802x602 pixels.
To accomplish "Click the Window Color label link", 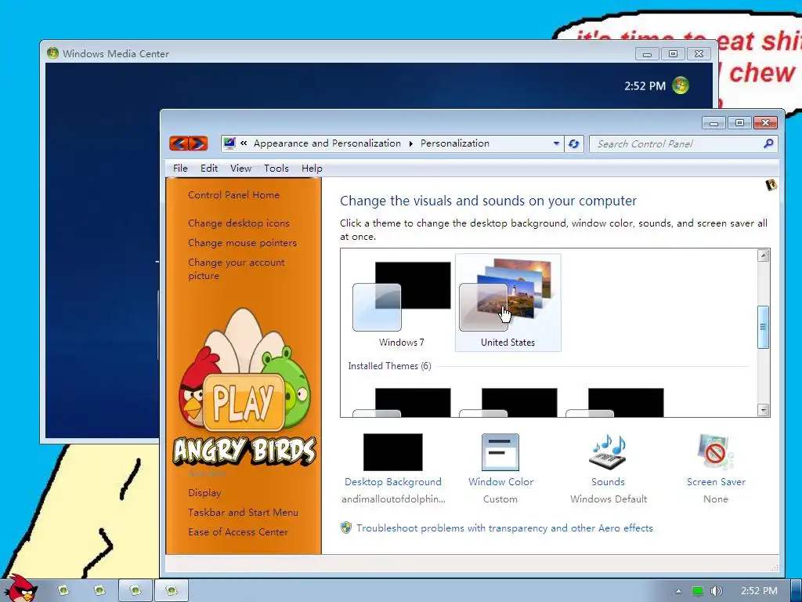I will coord(500,482).
